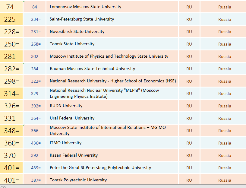Select rank 401= in Peter the Great row

pos(11,168)
